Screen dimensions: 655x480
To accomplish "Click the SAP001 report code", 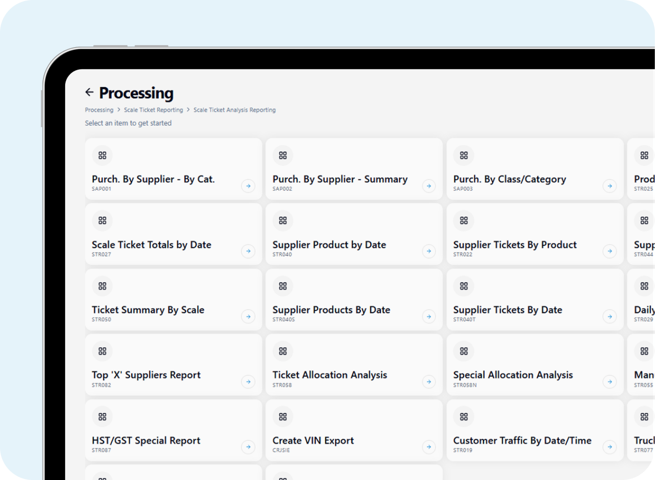I will click(101, 189).
